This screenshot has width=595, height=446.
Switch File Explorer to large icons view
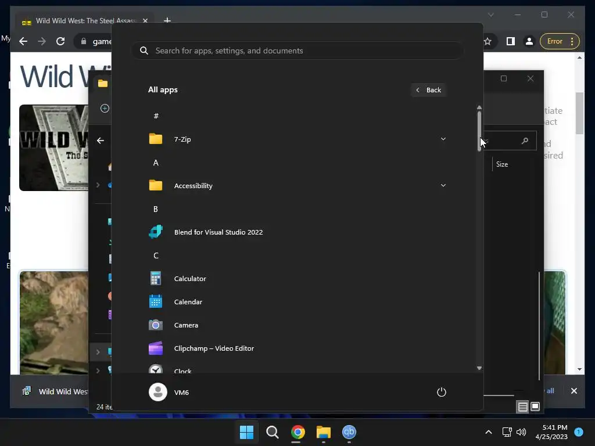[535, 407]
